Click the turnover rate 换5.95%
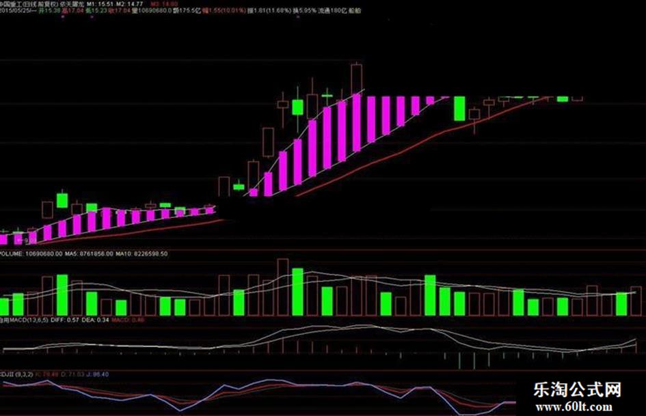 pos(304,11)
